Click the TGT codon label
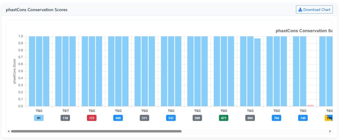The image size is (340, 140). click(x=65, y=111)
